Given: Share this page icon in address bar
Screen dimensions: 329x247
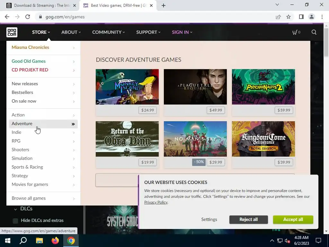Looking at the screenshot, I should (x=278, y=17).
